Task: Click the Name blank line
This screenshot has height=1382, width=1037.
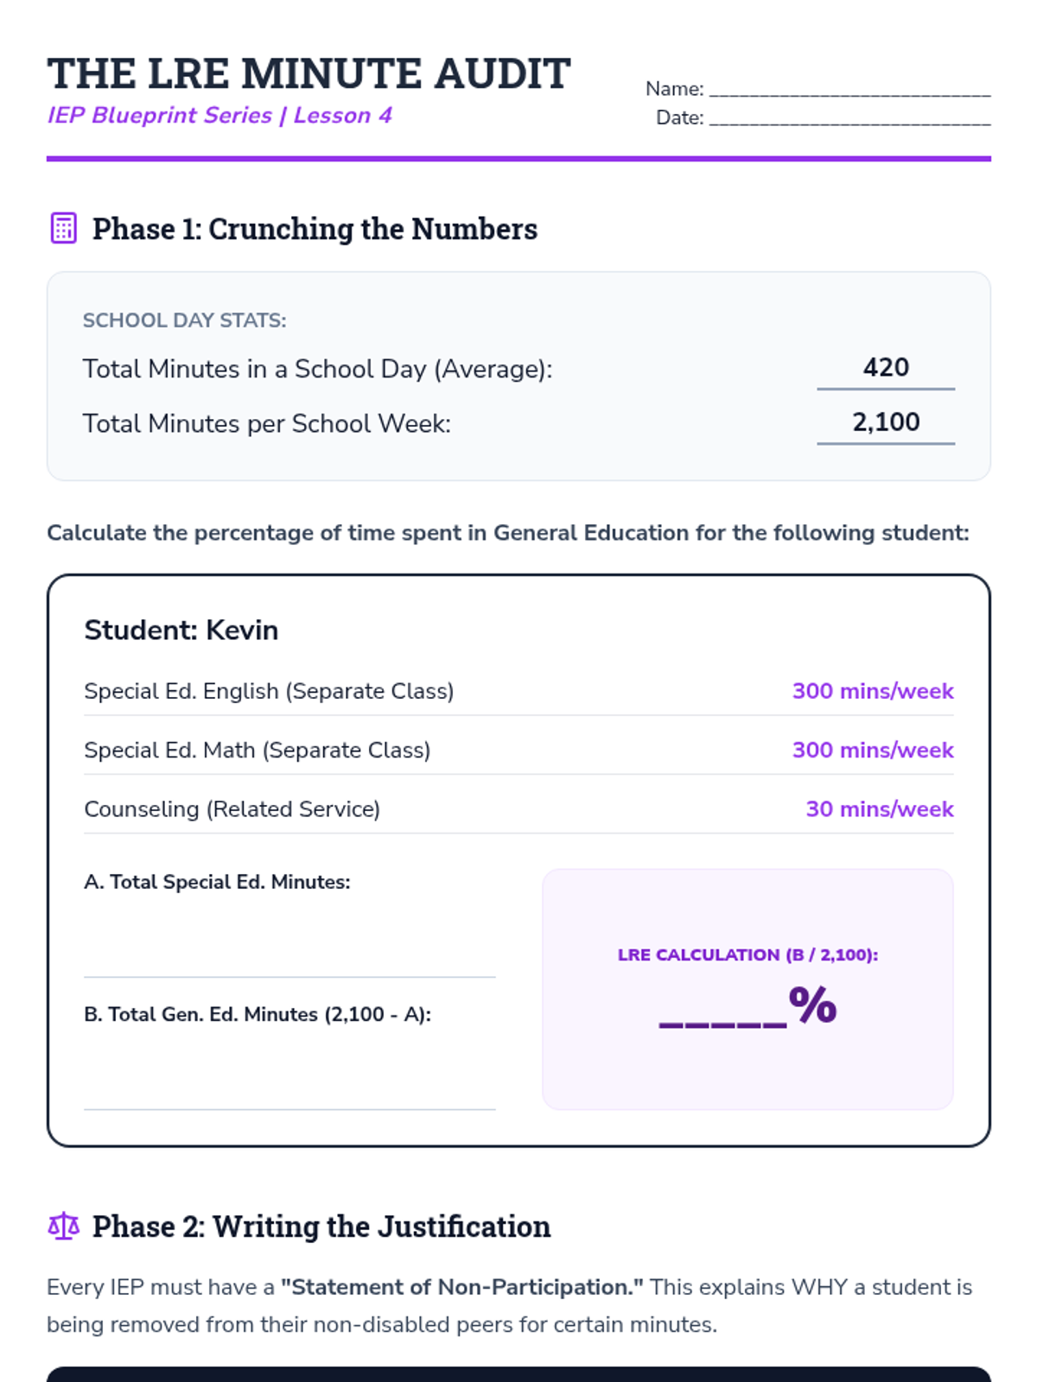Action: click(849, 92)
